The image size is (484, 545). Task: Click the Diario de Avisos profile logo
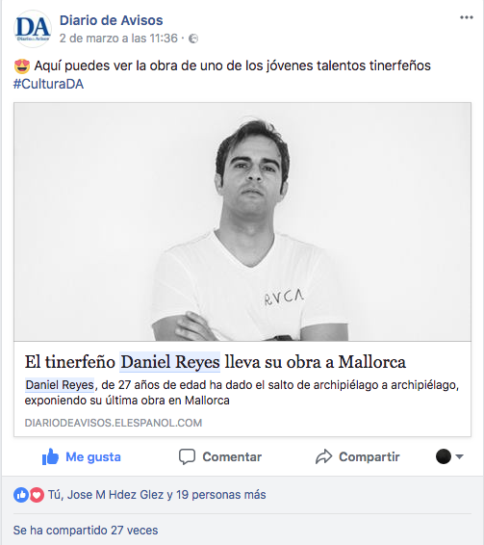point(33,29)
